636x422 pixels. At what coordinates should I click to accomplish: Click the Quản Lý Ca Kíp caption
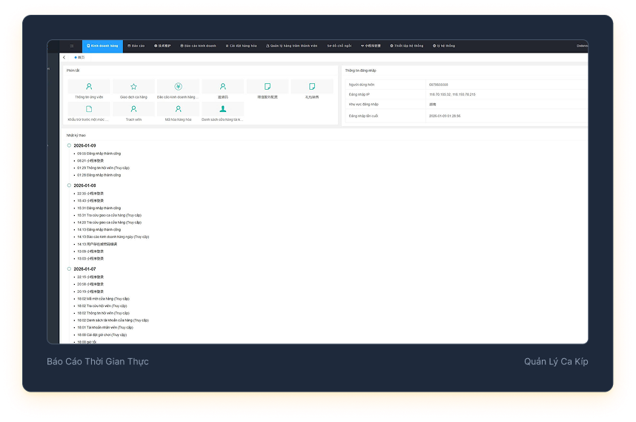tap(556, 362)
